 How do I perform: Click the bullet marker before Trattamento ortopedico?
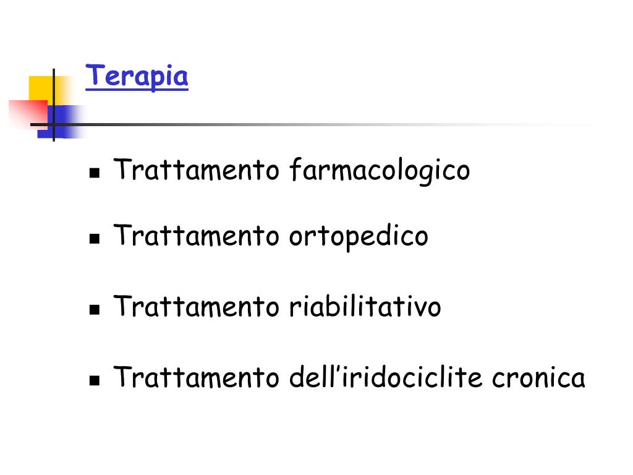pyautogui.click(x=95, y=239)
